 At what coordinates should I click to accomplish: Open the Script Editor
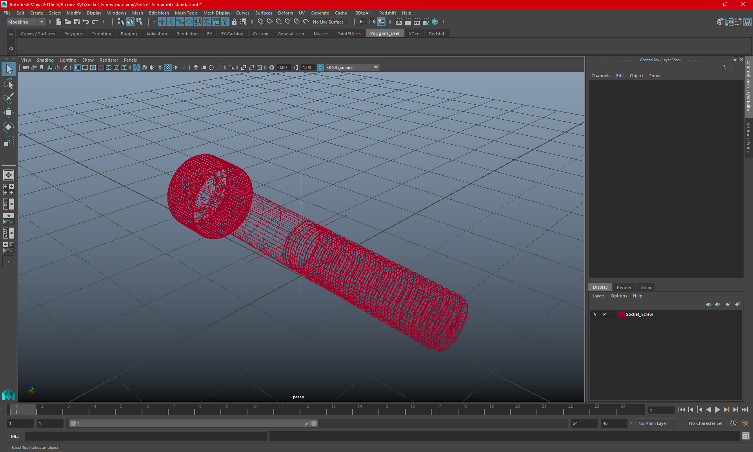(x=746, y=436)
